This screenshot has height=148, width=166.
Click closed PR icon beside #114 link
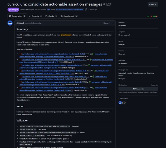pos(20,71)
